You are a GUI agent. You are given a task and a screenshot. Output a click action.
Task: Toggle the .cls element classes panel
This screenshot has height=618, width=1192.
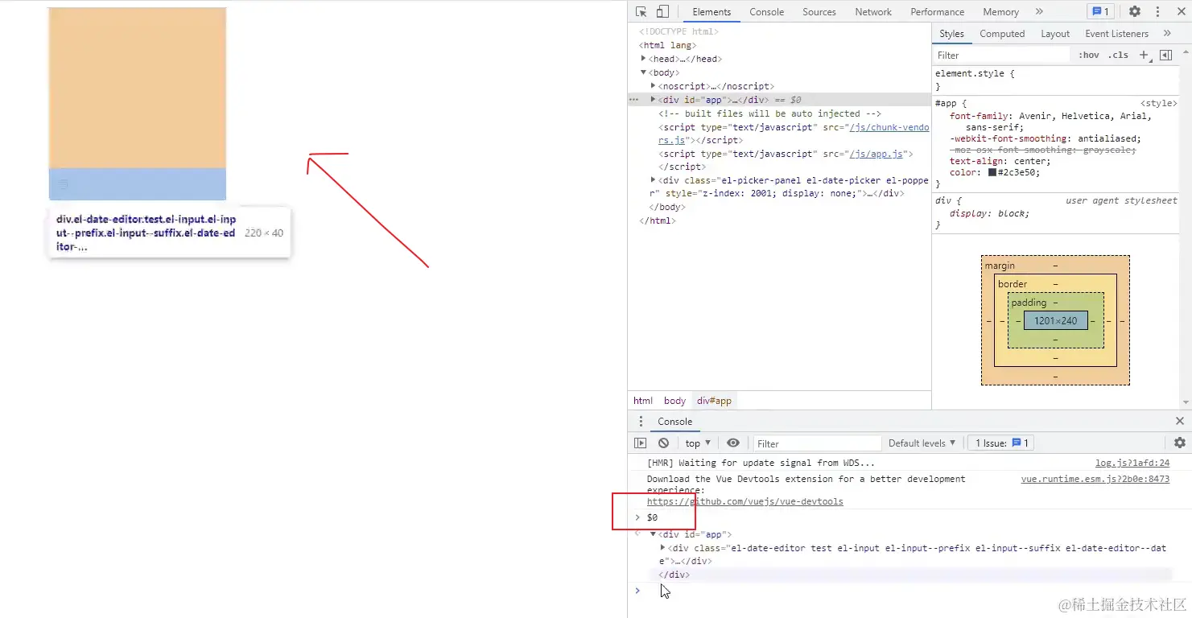tap(1118, 56)
